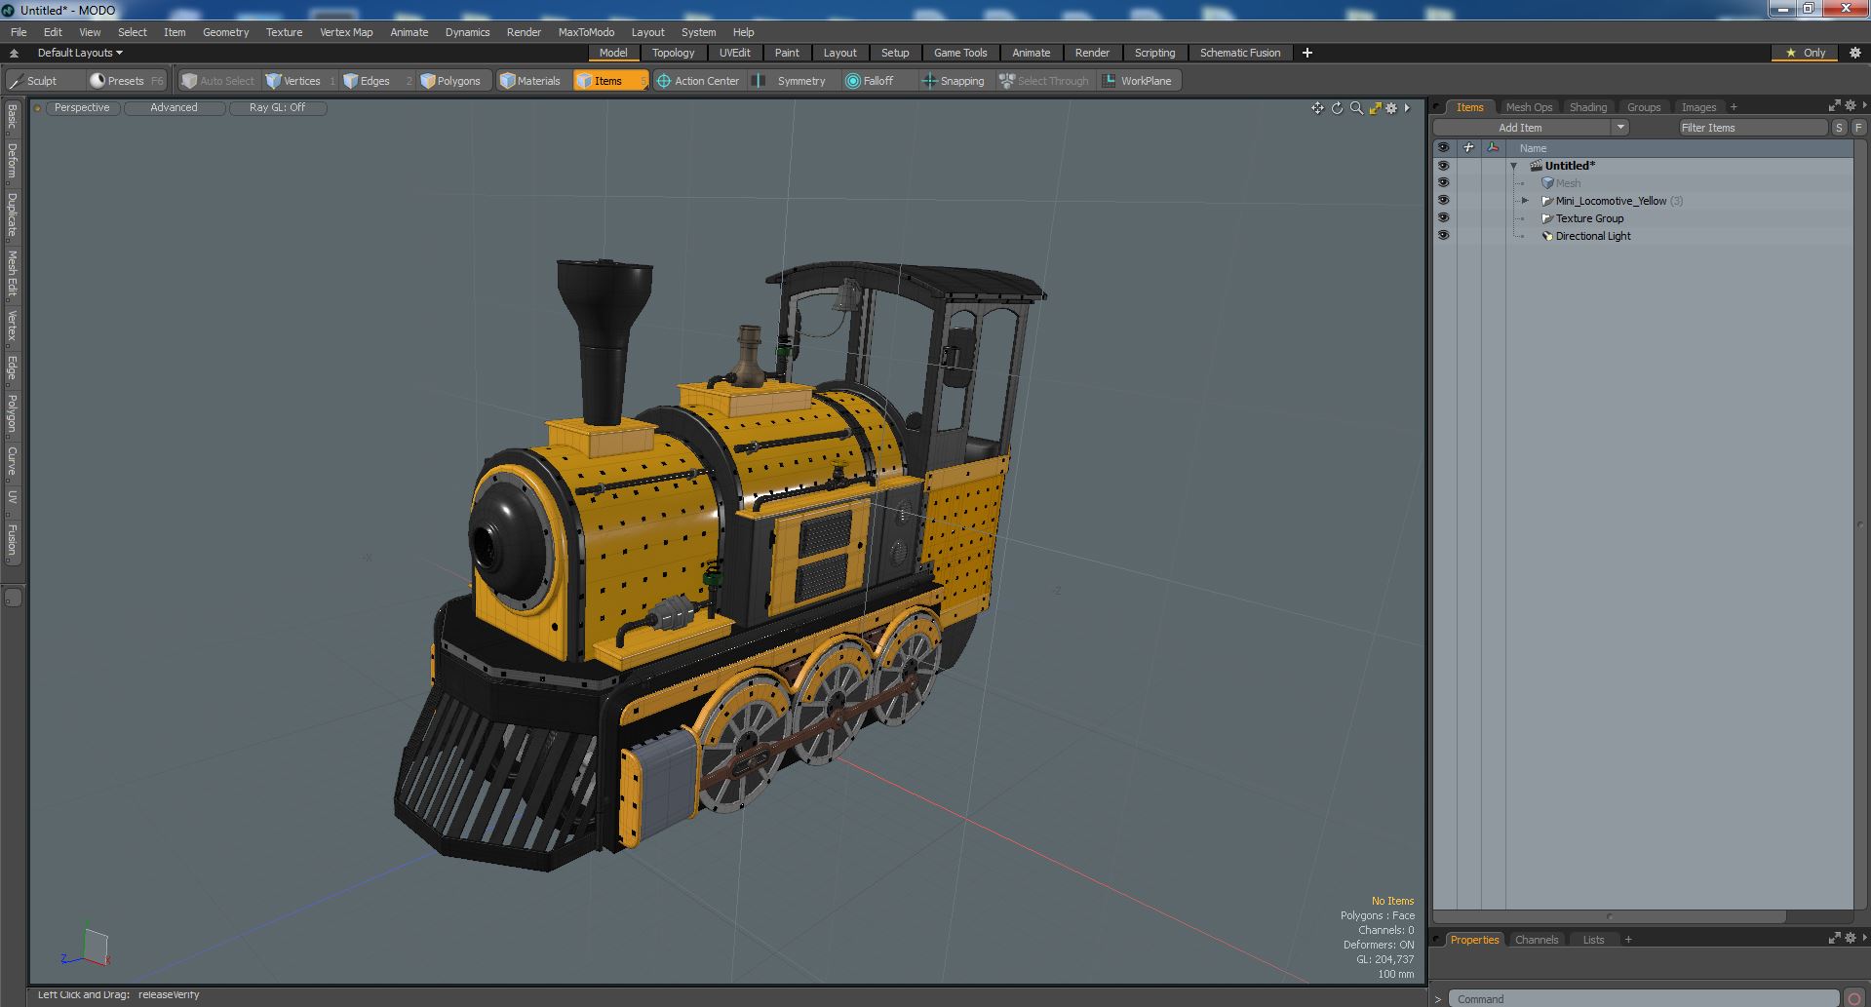Click the viewport options arrow at top right
The height and width of the screenshot is (1007, 1871).
coord(1407,108)
